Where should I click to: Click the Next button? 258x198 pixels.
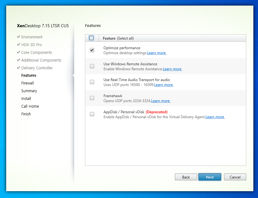coord(210,177)
